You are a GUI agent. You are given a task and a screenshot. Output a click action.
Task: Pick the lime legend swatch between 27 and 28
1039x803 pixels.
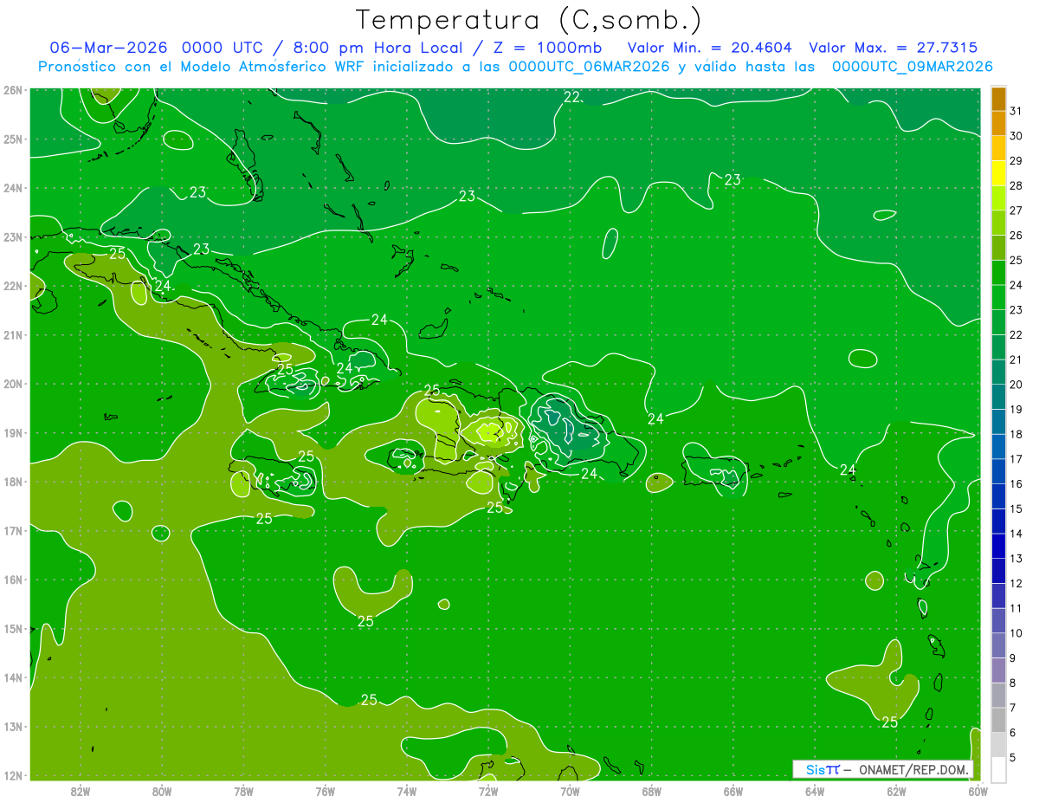pyautogui.click(x=998, y=198)
